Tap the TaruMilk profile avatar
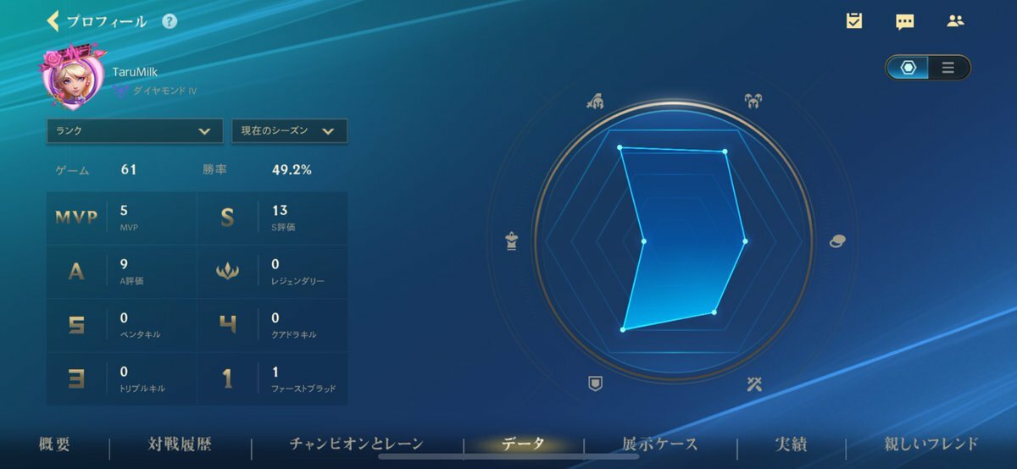The image size is (1017, 469). pos(75,80)
